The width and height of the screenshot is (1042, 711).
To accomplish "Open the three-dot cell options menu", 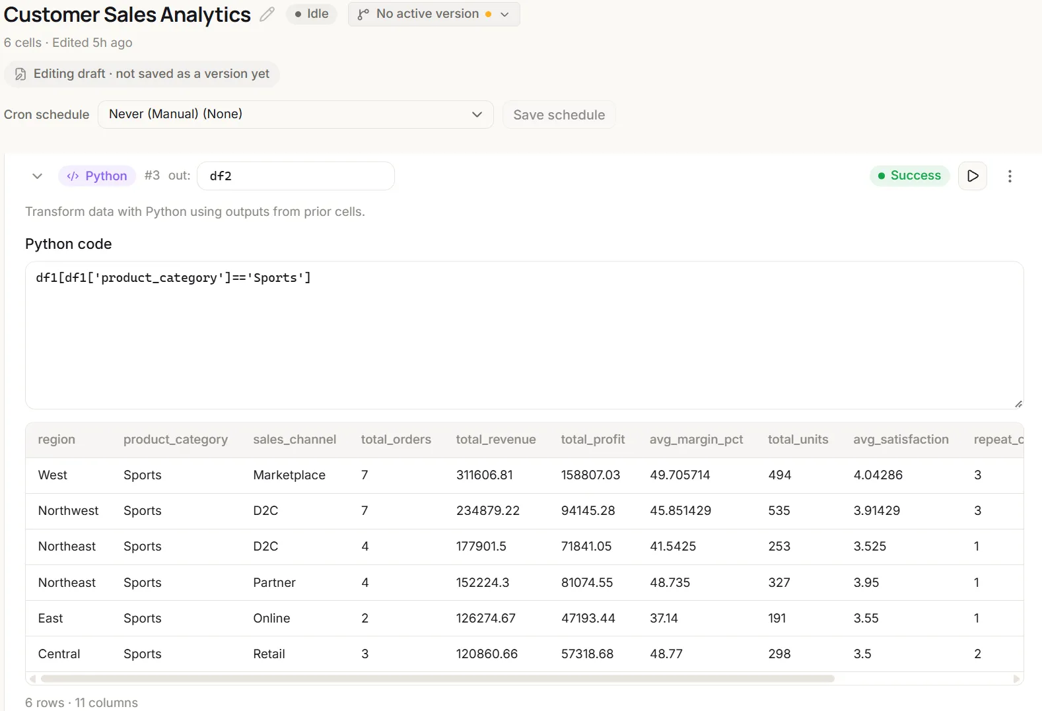I will point(1010,176).
